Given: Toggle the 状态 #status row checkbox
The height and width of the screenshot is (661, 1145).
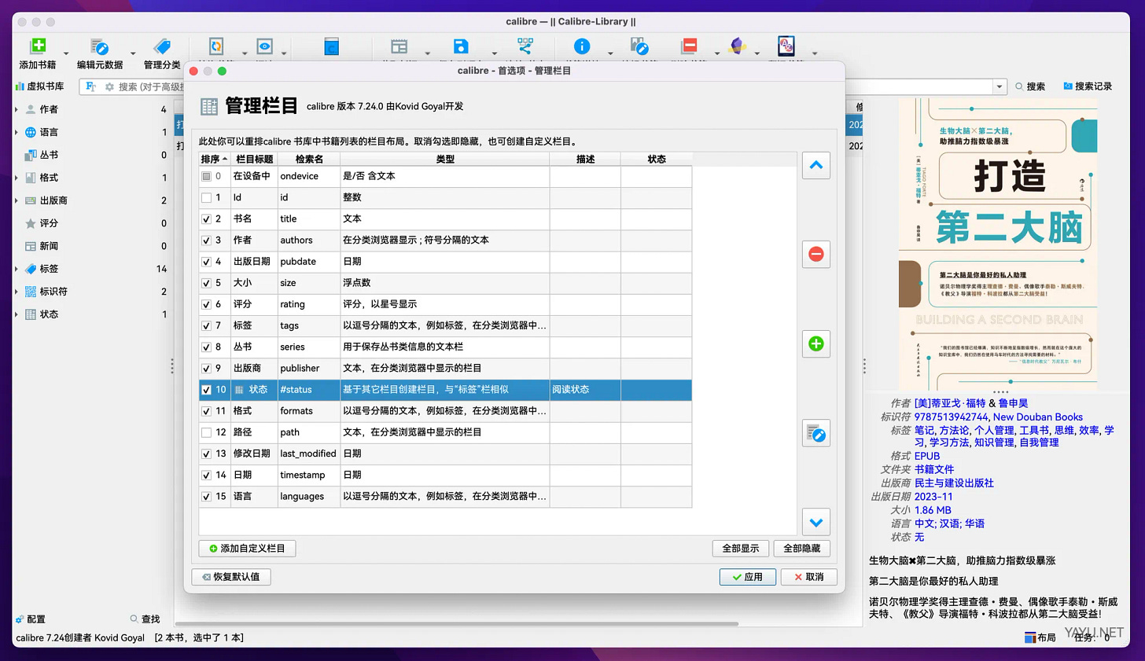Looking at the screenshot, I should [206, 390].
